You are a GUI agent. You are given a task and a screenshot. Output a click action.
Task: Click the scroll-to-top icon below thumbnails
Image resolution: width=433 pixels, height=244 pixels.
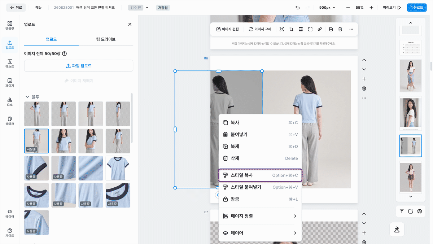[402, 211]
